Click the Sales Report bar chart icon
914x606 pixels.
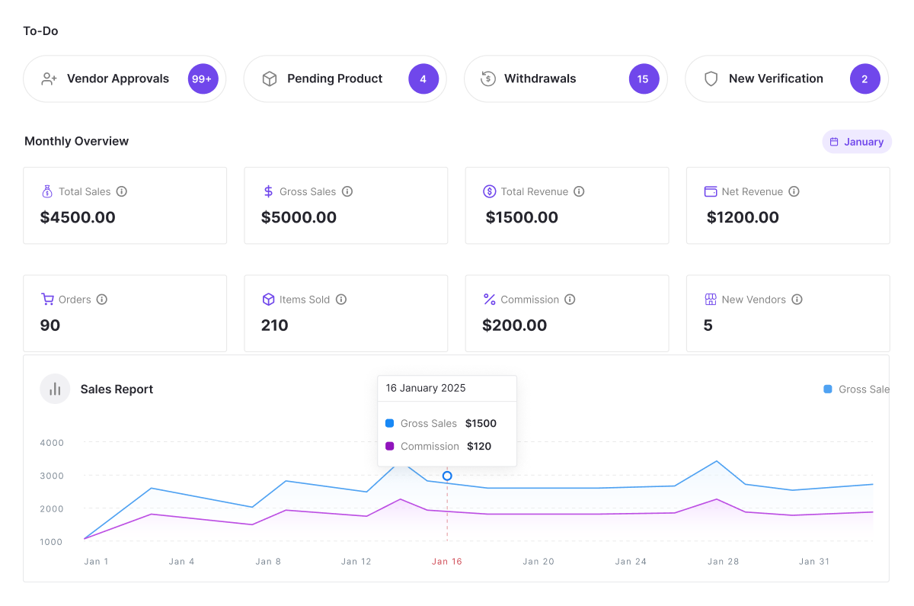tap(55, 389)
